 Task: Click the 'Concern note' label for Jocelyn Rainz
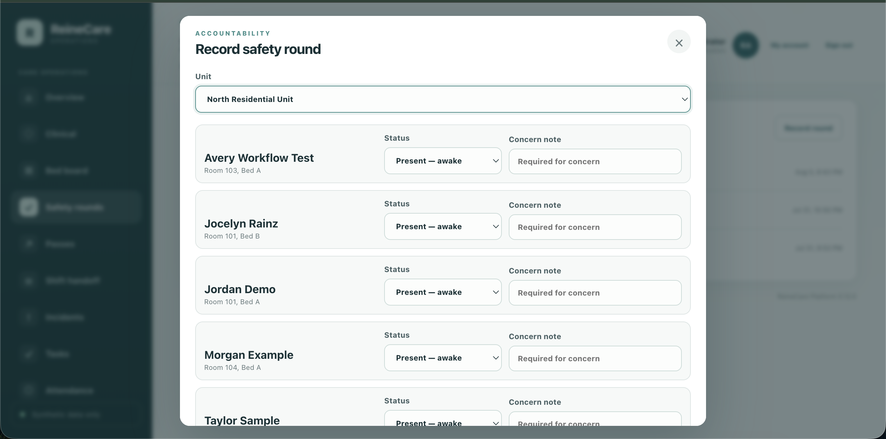tap(535, 205)
